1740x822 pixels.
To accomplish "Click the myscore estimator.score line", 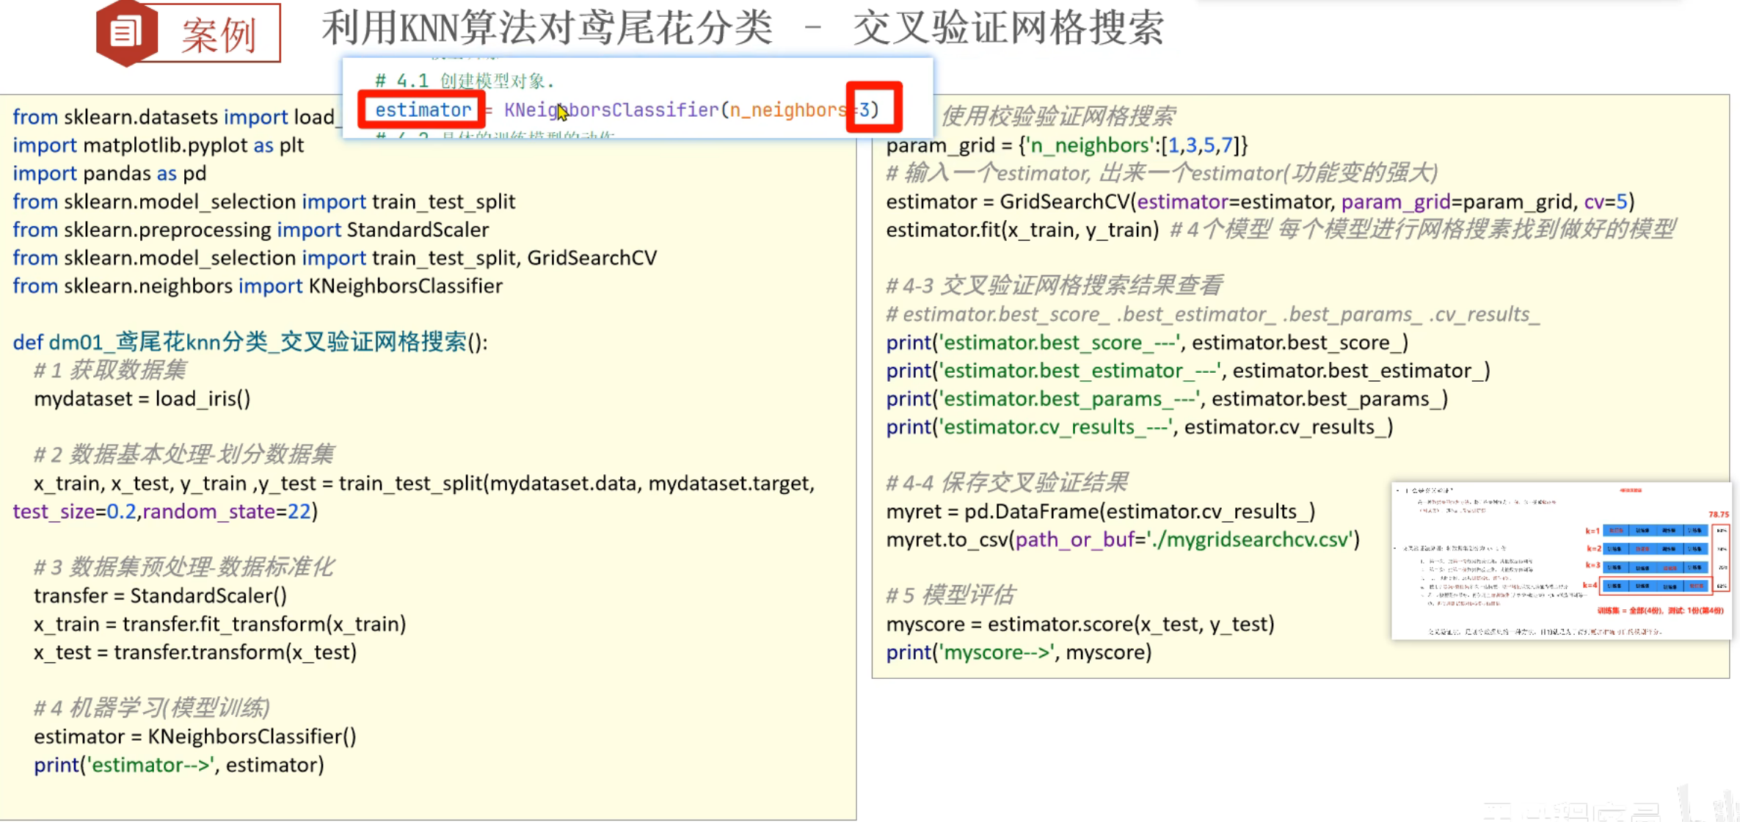I will coord(1079,625).
